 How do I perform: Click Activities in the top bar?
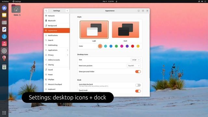click(x=5, y=1)
